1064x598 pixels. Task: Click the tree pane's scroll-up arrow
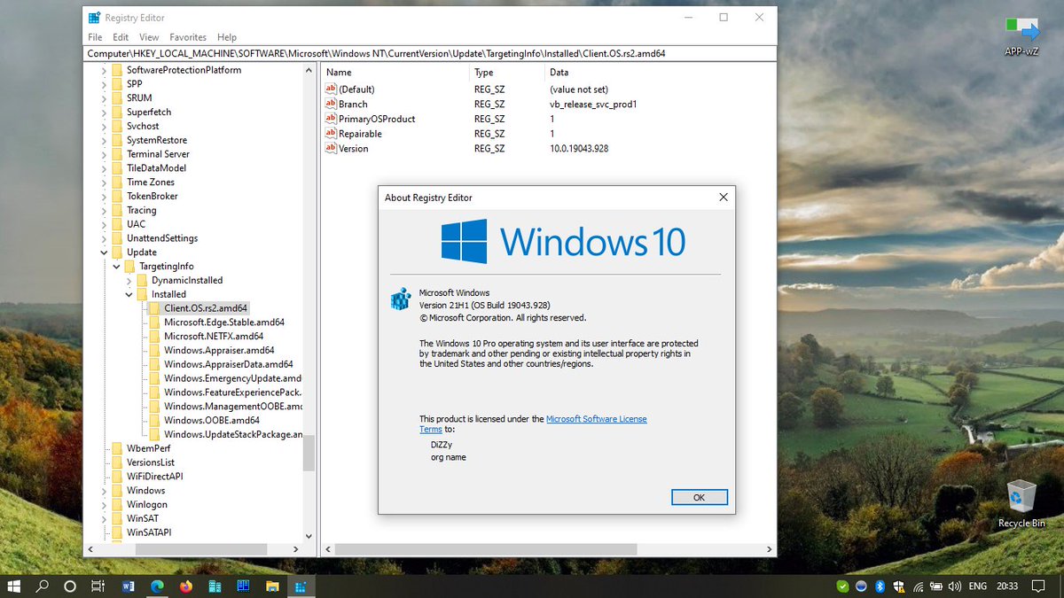coord(309,70)
